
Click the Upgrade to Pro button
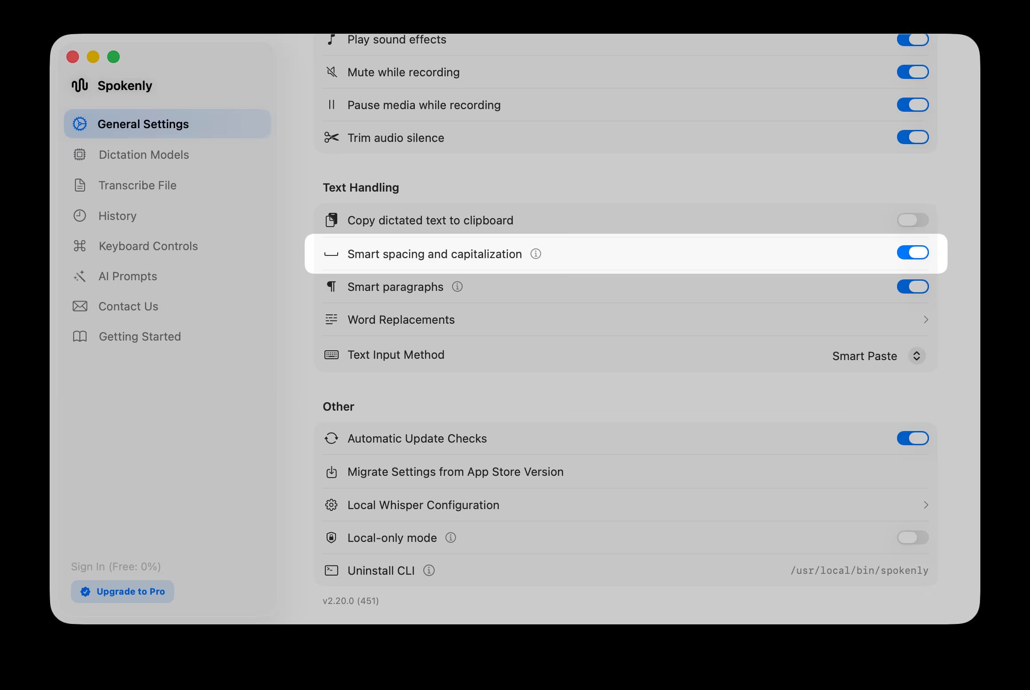point(122,592)
